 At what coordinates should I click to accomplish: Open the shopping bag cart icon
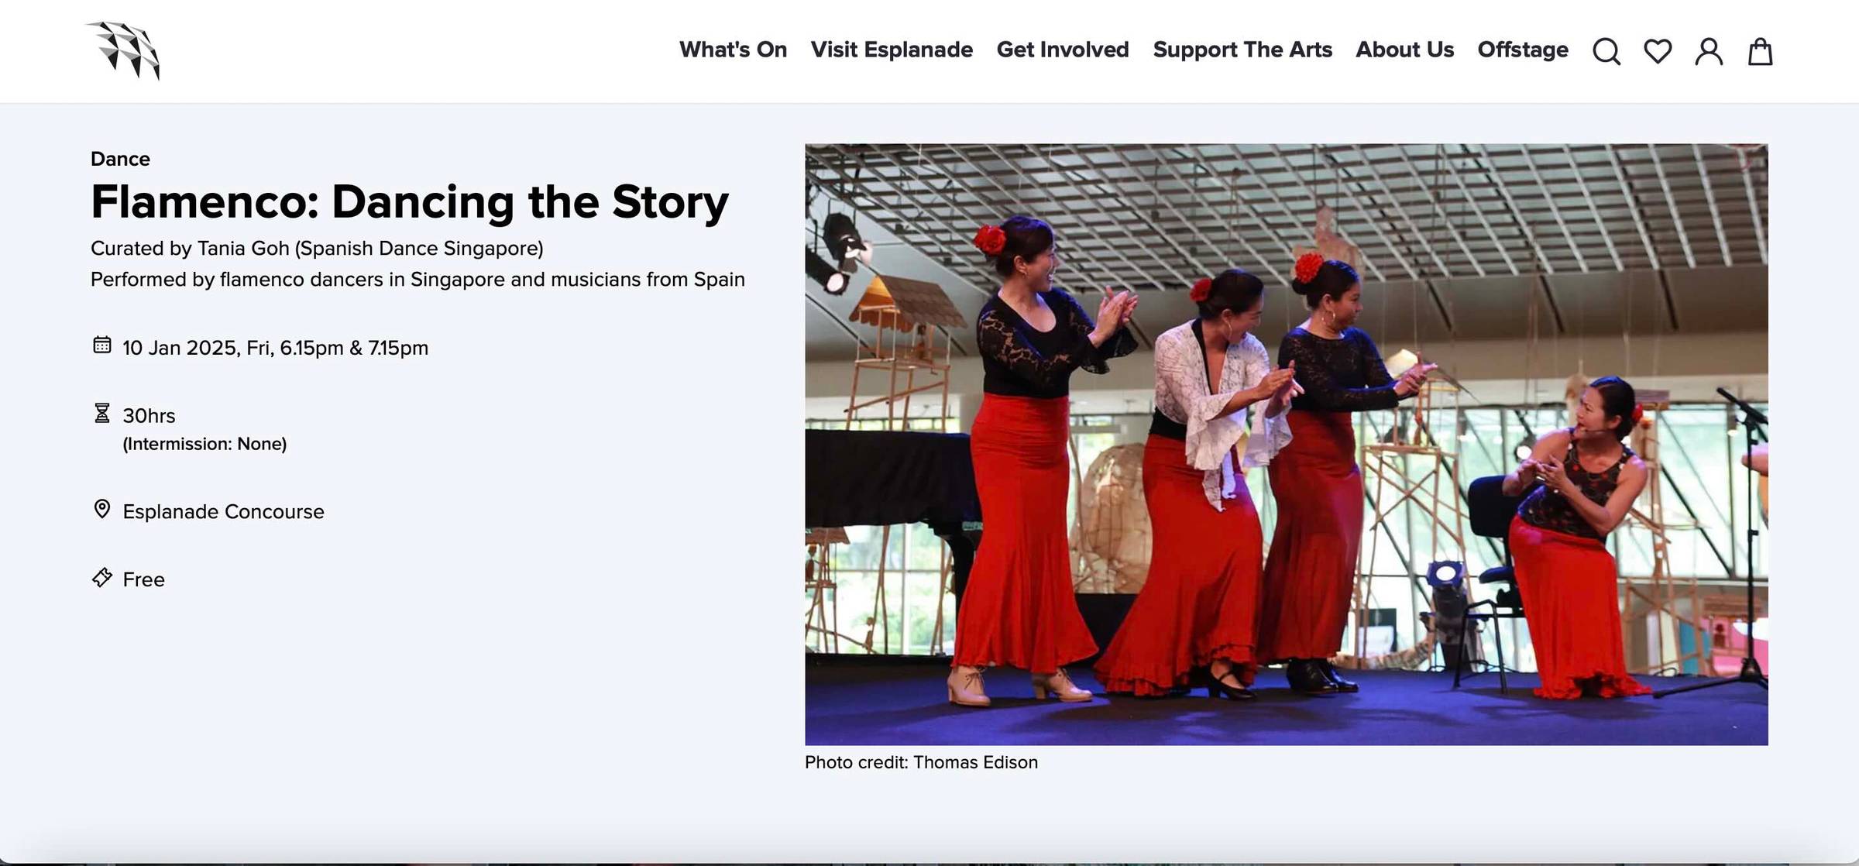point(1760,51)
